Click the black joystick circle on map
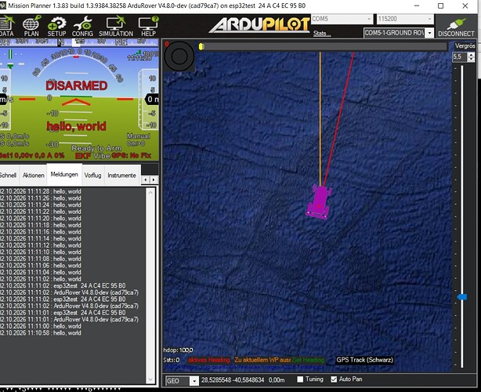 (x=179, y=56)
